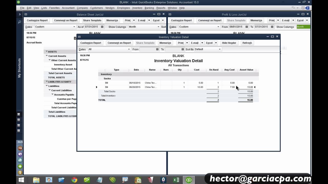Click the Balance Sheet As of date field

(x=92, y=27)
